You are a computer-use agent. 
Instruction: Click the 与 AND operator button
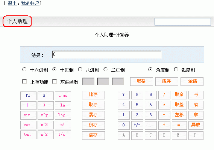pos(196,95)
